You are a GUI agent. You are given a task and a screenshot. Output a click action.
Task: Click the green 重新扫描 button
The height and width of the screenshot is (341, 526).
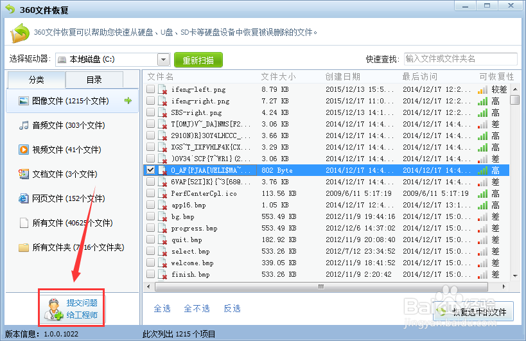point(198,60)
